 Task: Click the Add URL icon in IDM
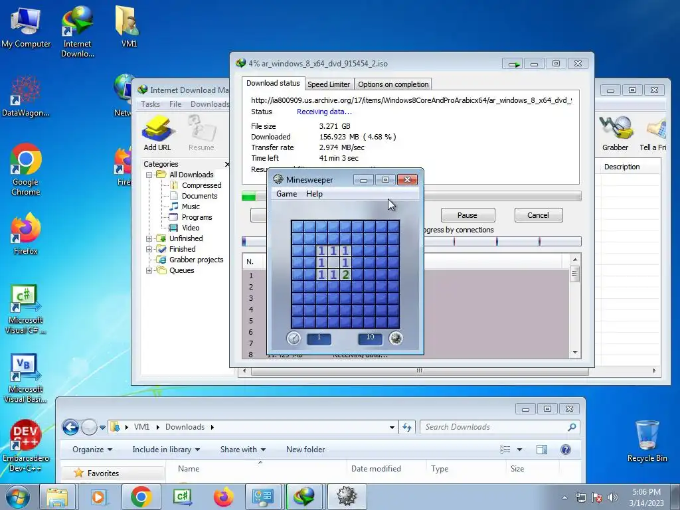(157, 133)
